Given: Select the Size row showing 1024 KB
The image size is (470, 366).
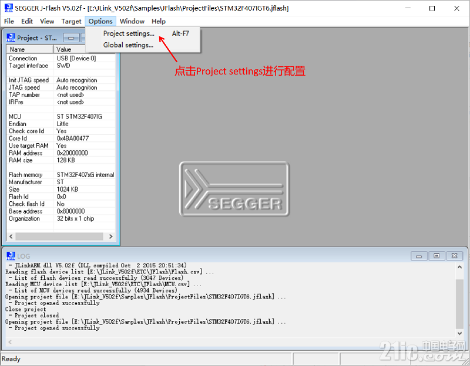Looking at the screenshot, I should [61, 189].
